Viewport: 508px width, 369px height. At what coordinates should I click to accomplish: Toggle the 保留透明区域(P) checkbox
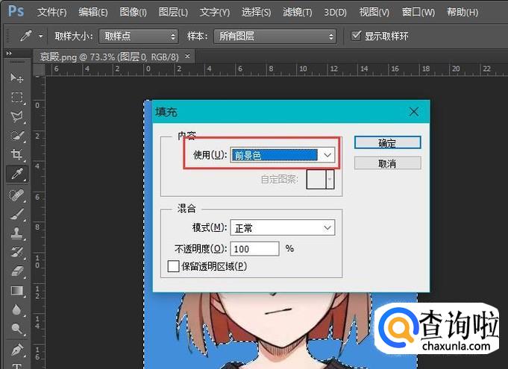[173, 266]
